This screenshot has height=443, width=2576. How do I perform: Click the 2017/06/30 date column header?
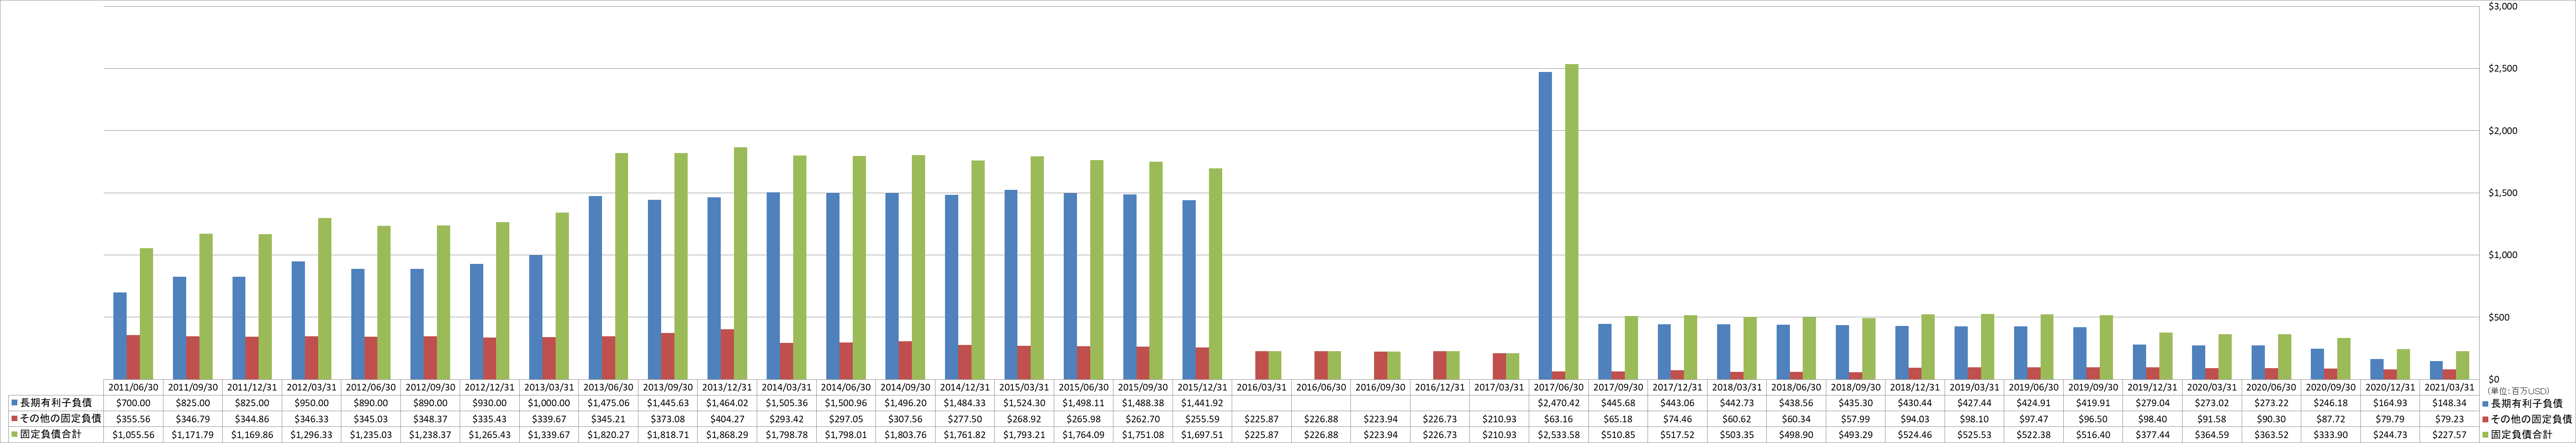point(1559,387)
